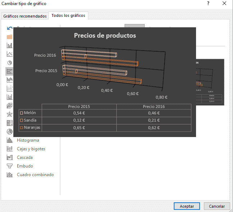Select Histograma chart type
233x212 pixels.
pos(28,140)
